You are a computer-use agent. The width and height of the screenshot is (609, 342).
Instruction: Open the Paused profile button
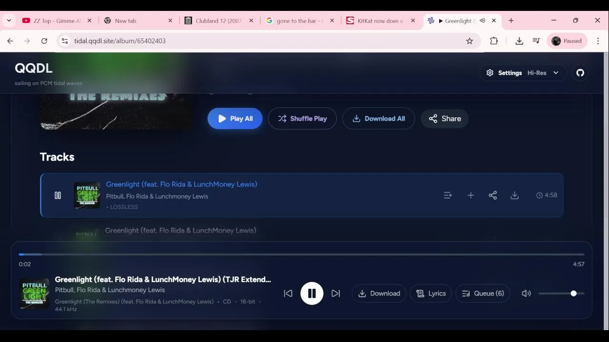(567, 41)
